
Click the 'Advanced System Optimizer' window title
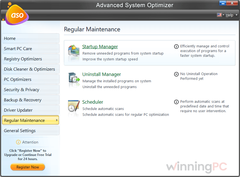[134, 5]
